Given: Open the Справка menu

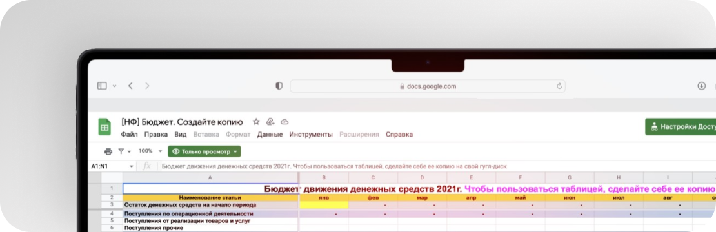Looking at the screenshot, I should 399,135.
